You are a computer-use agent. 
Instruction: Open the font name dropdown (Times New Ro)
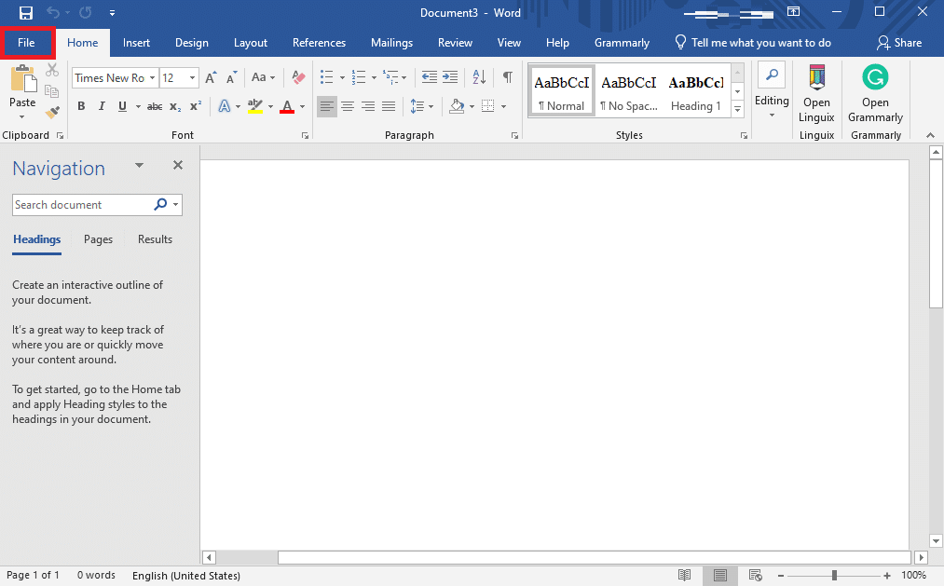152,78
